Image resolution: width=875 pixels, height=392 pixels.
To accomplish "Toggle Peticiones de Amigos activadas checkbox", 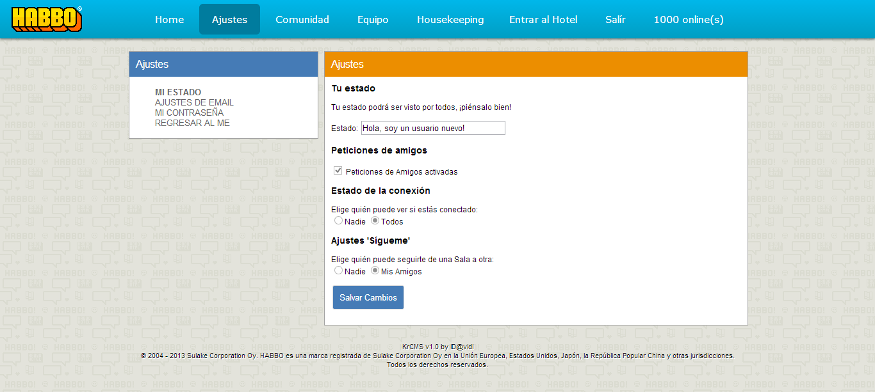I will (x=338, y=171).
